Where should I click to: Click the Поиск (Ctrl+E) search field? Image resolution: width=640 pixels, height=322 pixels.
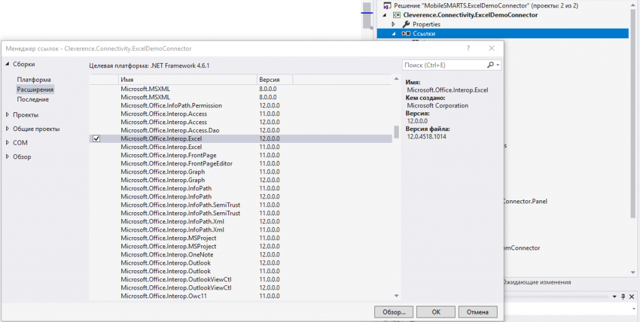[444, 65]
